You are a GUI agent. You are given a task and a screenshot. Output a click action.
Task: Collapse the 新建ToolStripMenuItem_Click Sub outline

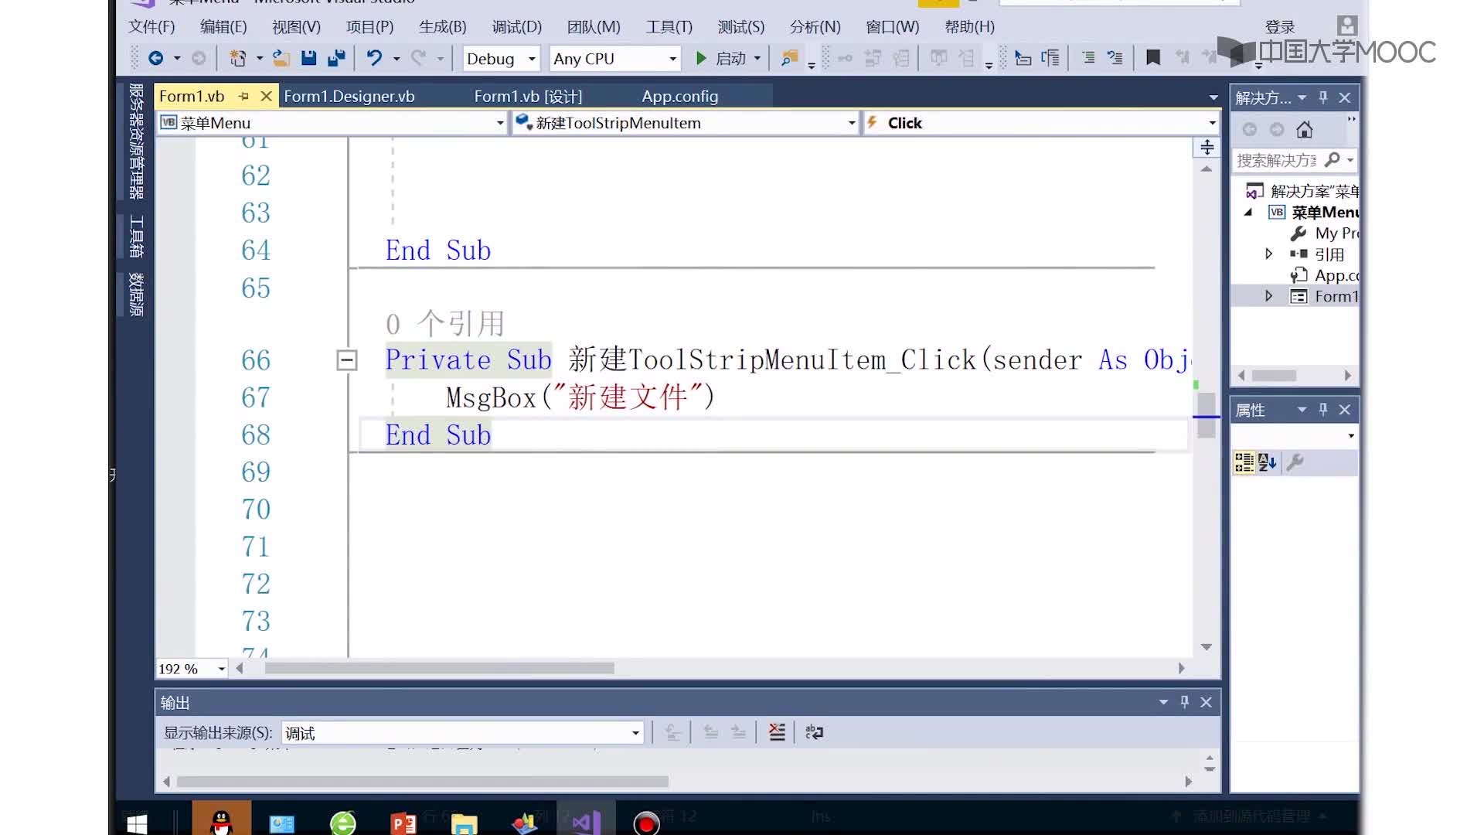pos(347,360)
